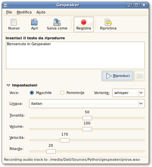The height and width of the screenshot is (167, 152).
Task: Click the Gespeaker icon in the title bar
Action: (5, 5)
